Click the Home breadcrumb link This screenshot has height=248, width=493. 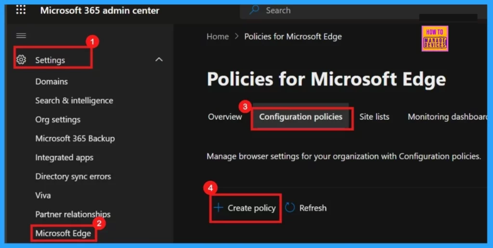tap(218, 37)
